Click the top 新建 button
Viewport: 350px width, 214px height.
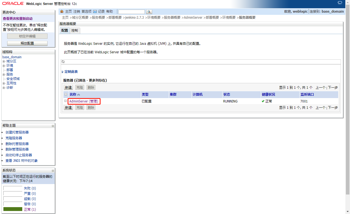[68, 87]
